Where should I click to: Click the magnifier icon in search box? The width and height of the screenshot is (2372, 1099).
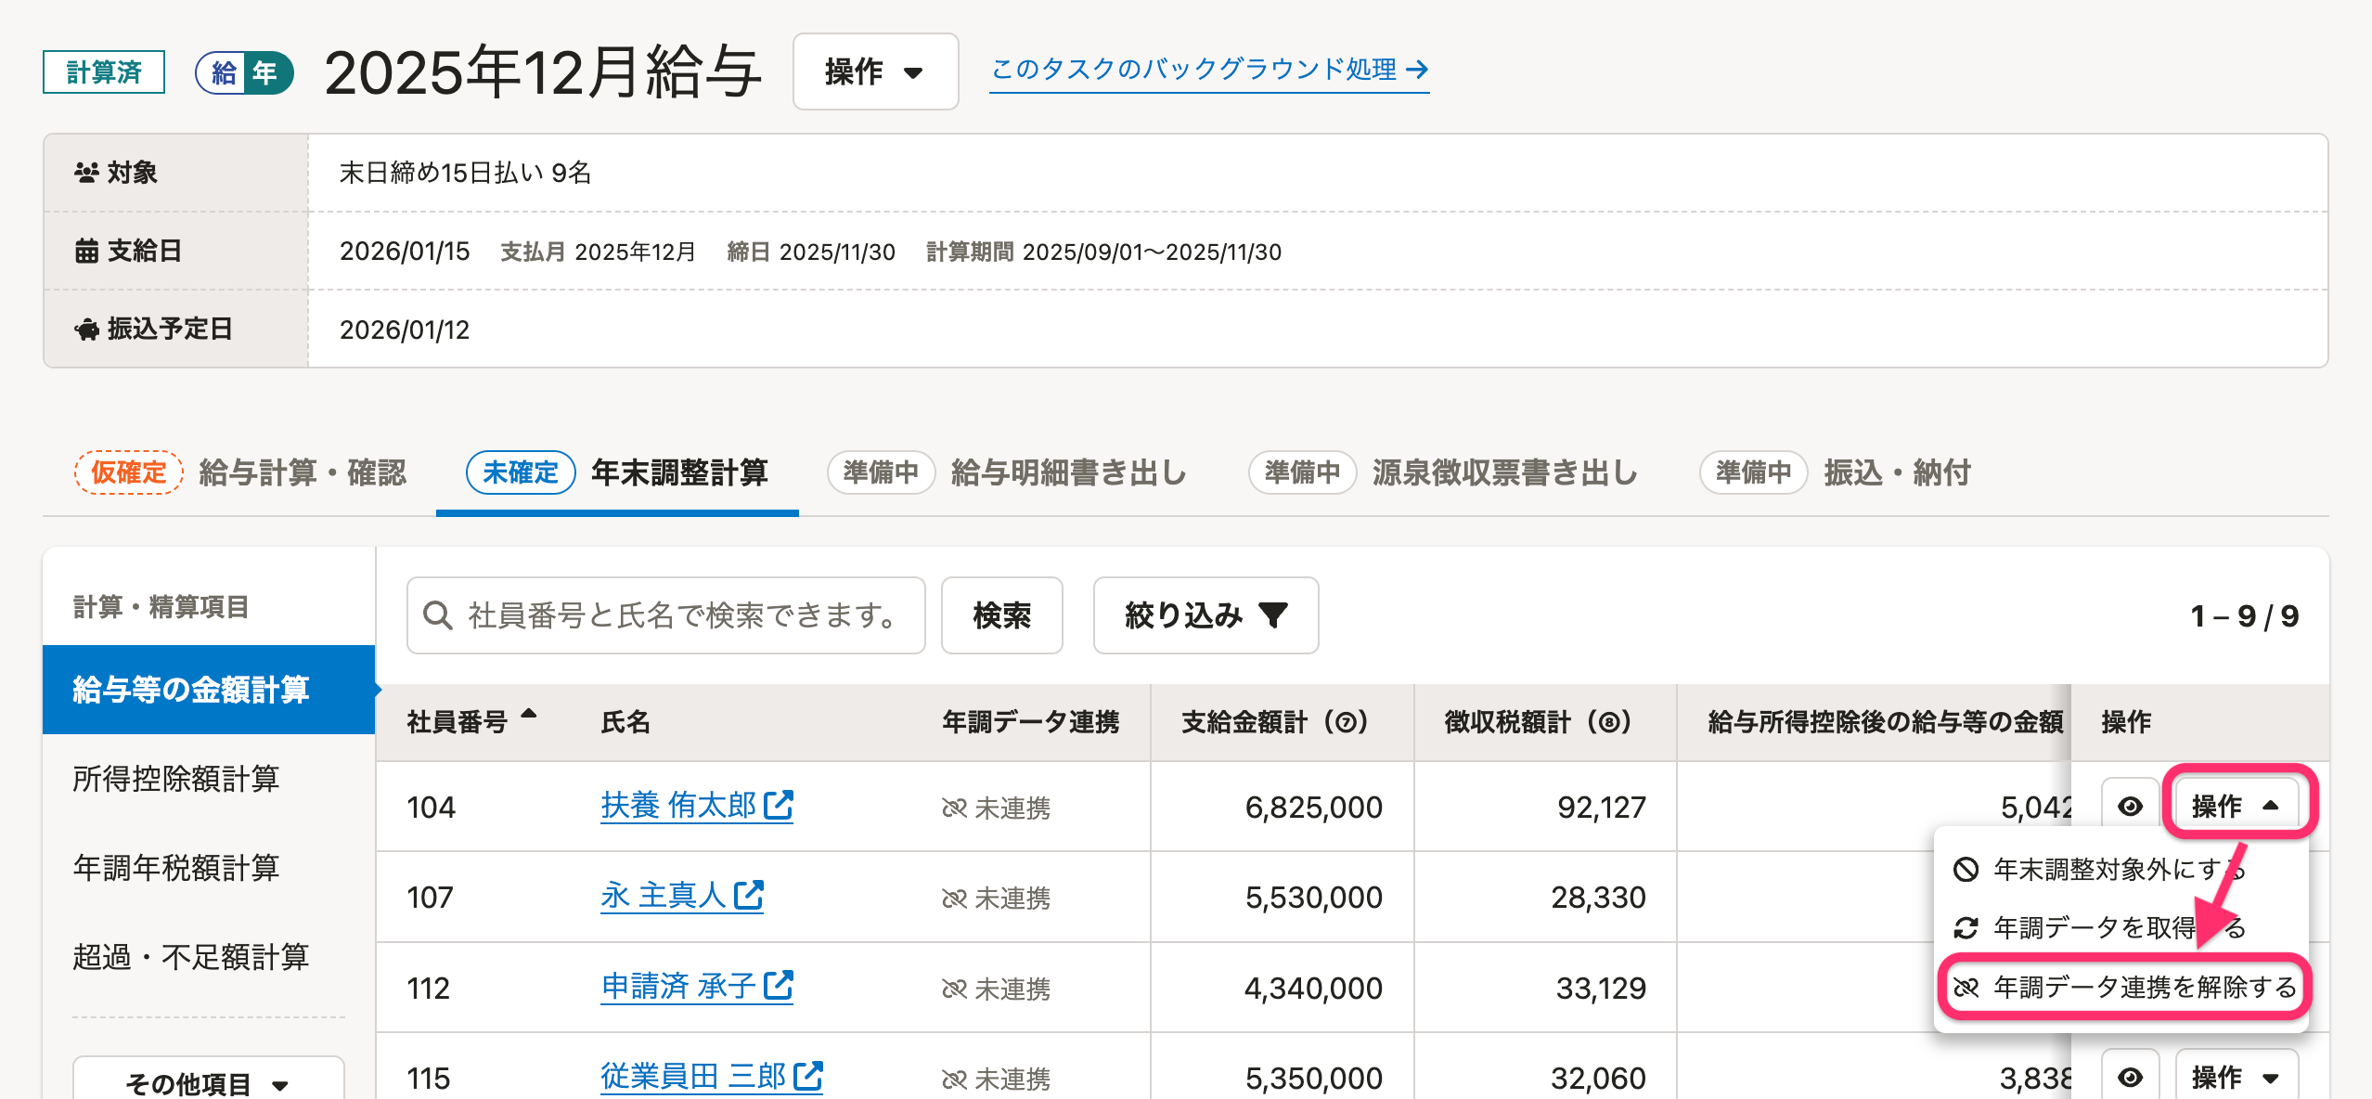[x=437, y=615]
